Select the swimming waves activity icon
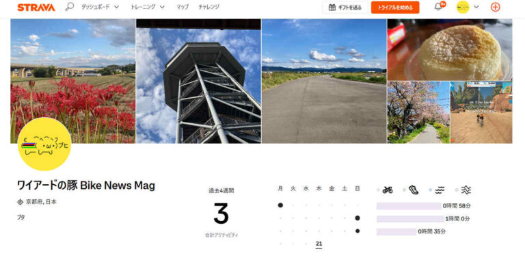Image resolution: width=525 pixels, height=256 pixels. [x=440, y=190]
